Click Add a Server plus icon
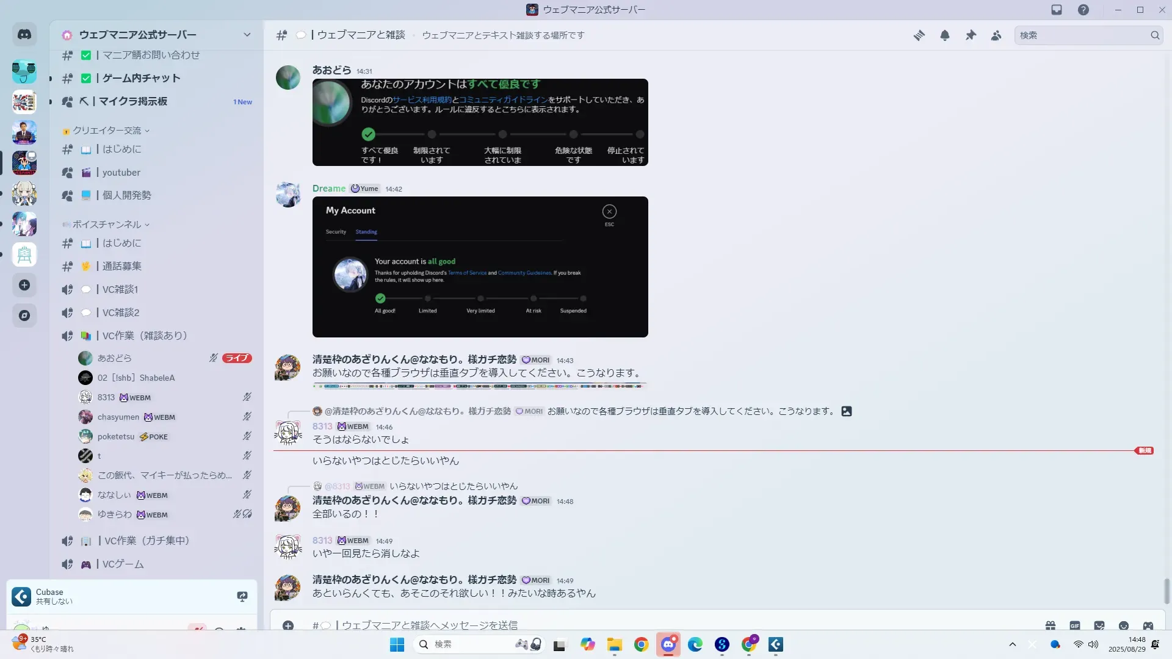Image resolution: width=1172 pixels, height=659 pixels. pyautogui.click(x=24, y=285)
